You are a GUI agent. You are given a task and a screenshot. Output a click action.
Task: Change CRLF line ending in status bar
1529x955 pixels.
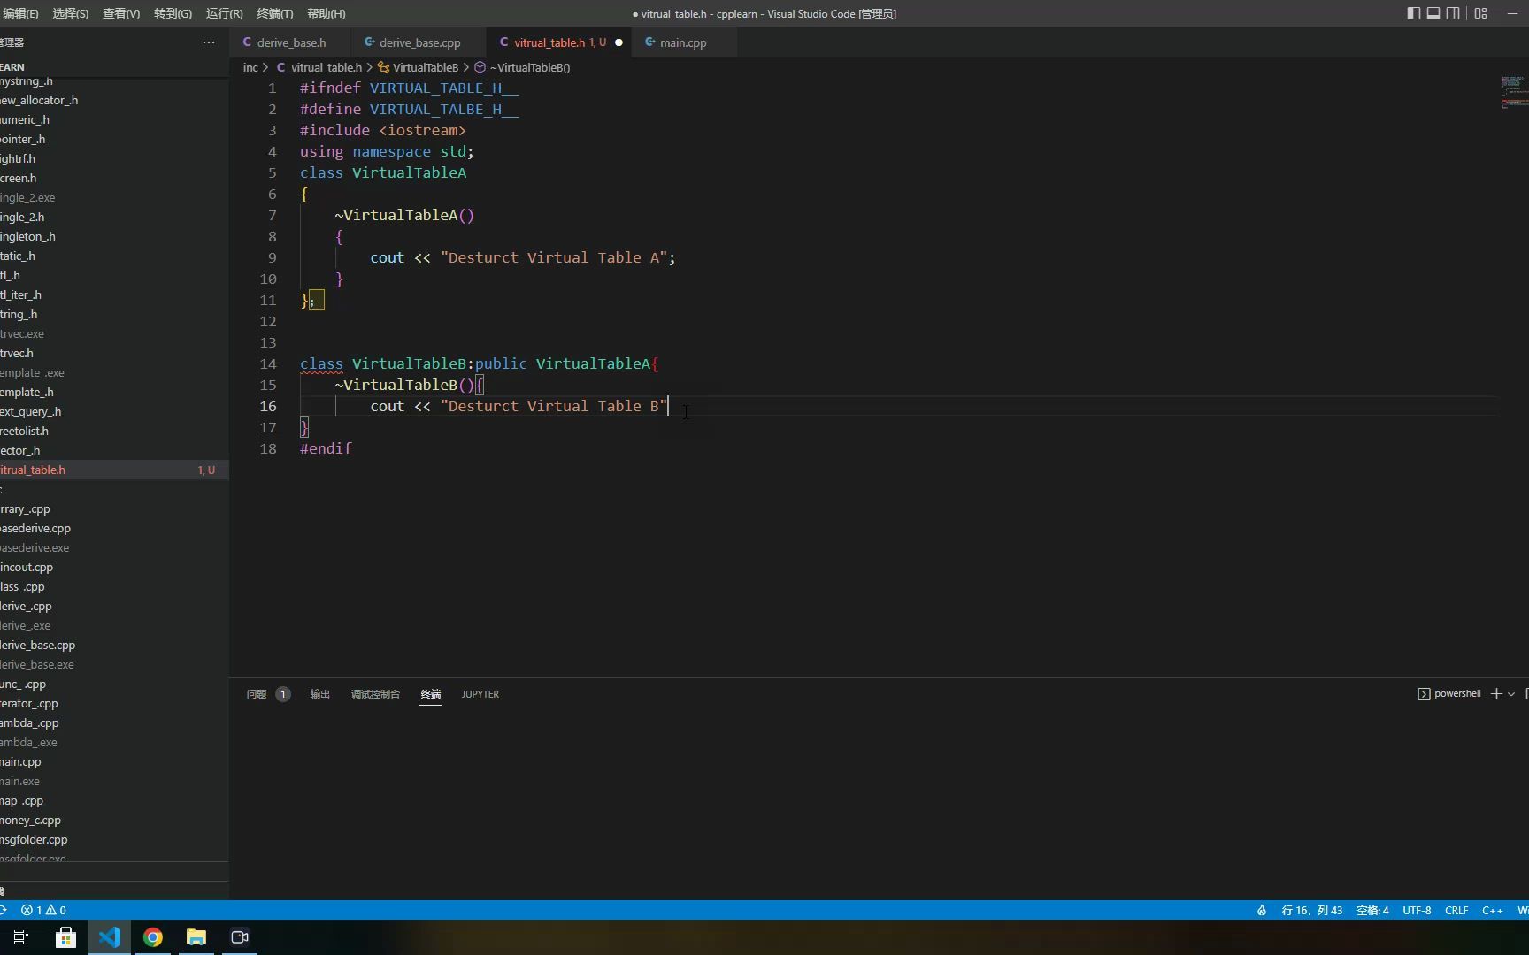pyautogui.click(x=1456, y=910)
